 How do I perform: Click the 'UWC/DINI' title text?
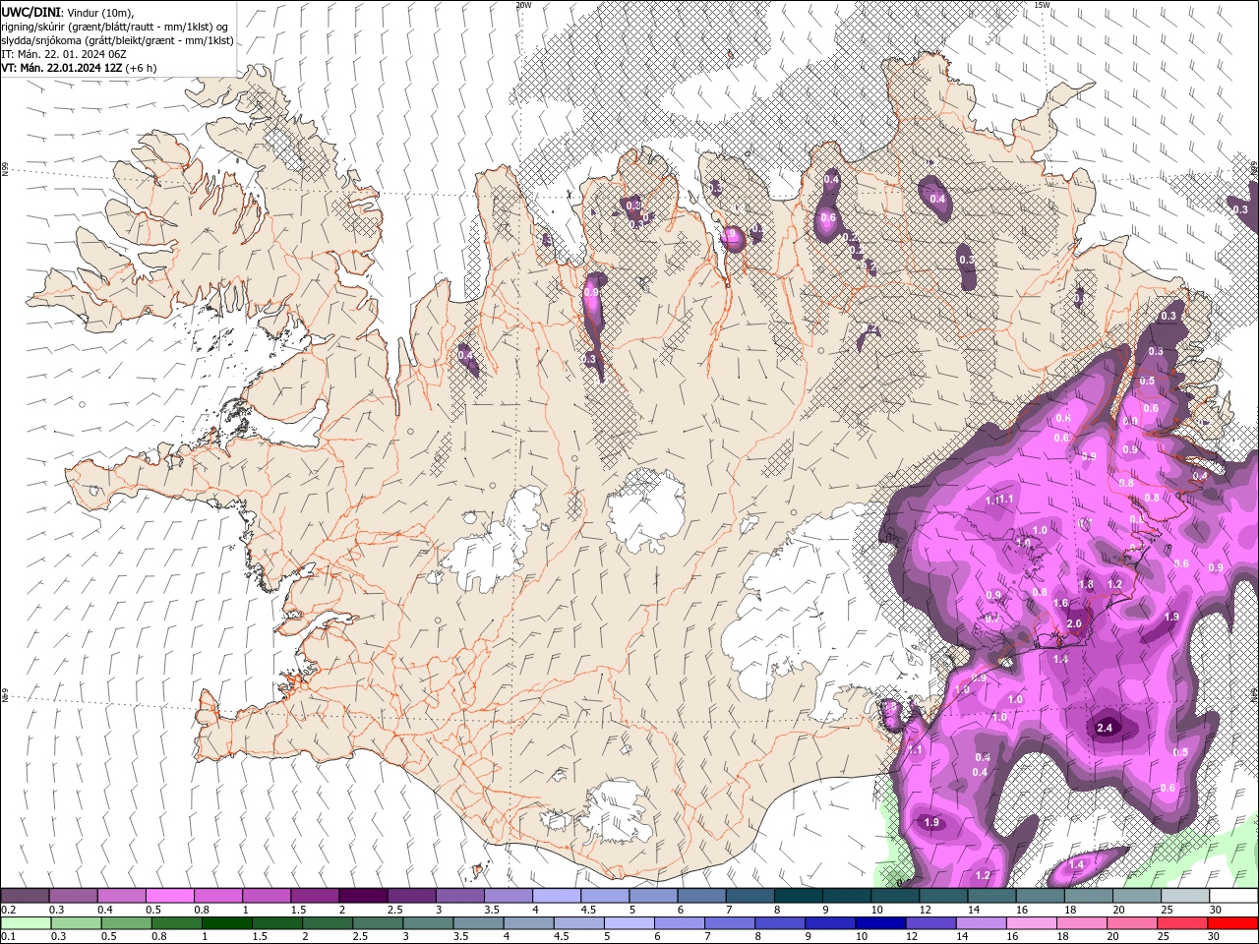click(x=32, y=12)
